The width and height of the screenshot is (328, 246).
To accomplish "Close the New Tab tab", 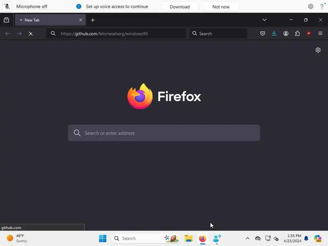I will click(x=80, y=20).
